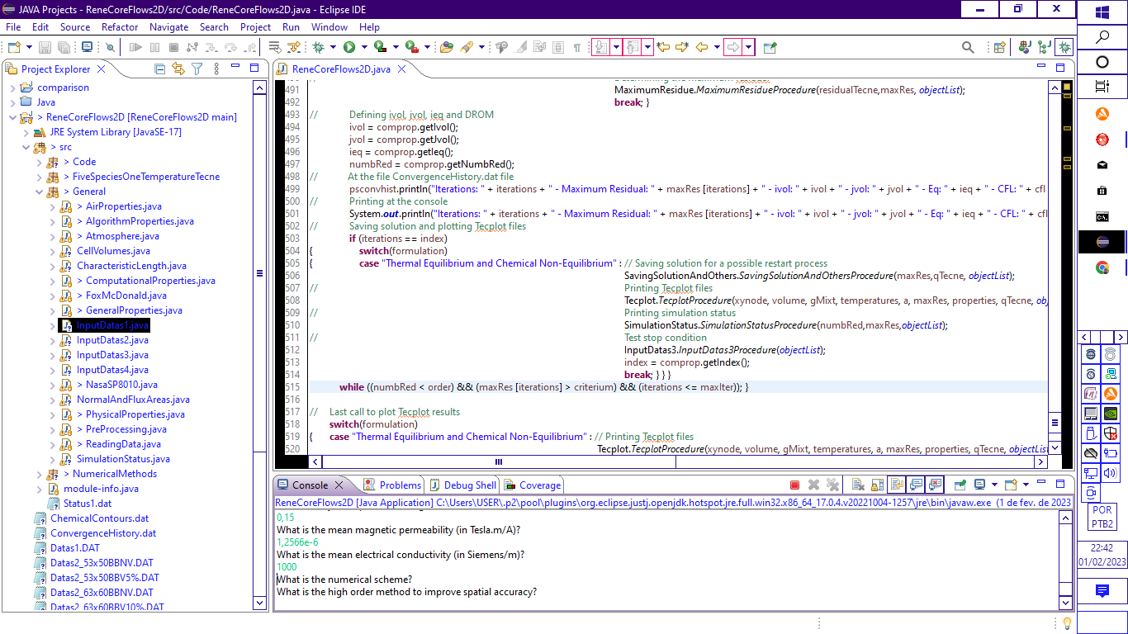
Task: Click the Save All toolbar icon
Action: [64, 47]
